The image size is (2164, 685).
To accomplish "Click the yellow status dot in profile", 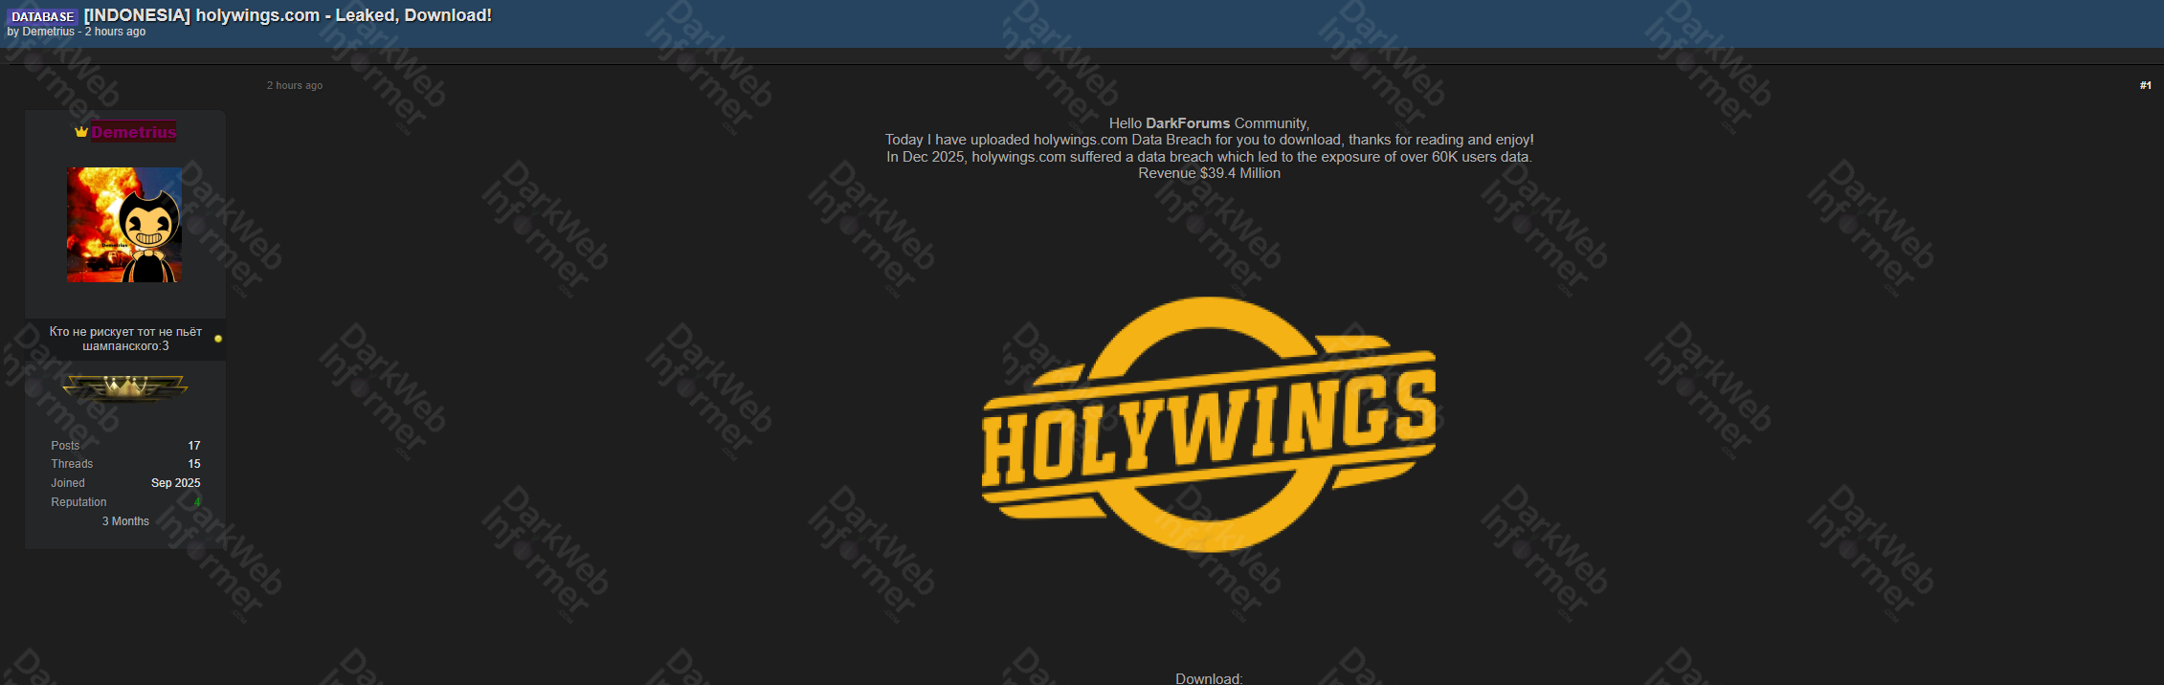I will click(218, 339).
